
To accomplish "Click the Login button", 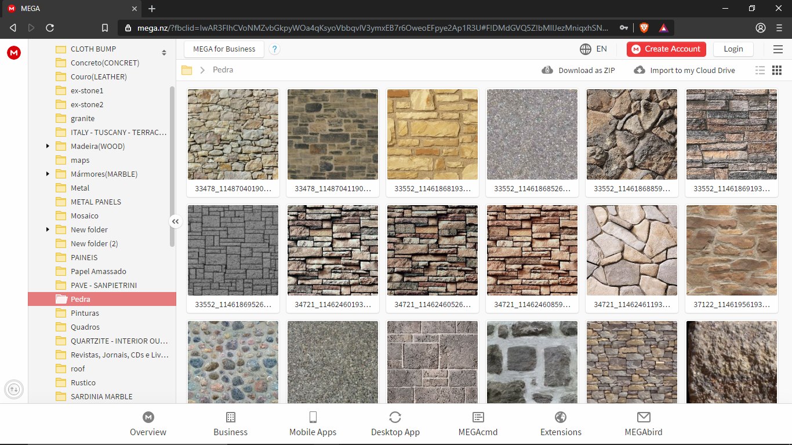I will click(x=733, y=49).
